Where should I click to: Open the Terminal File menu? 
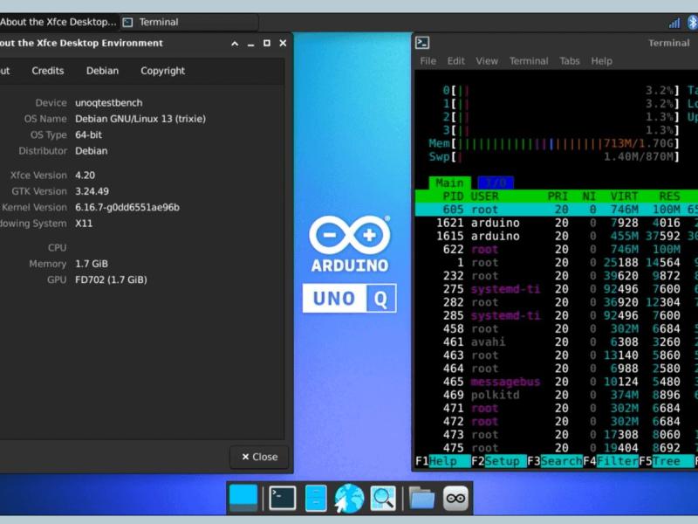coord(428,61)
